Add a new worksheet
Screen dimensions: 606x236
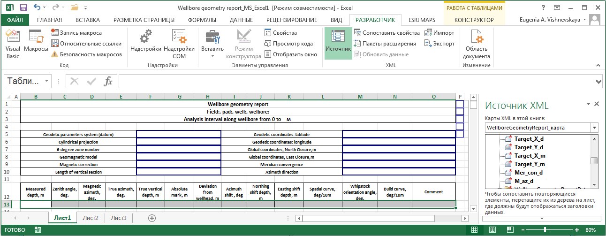[x=151, y=218]
